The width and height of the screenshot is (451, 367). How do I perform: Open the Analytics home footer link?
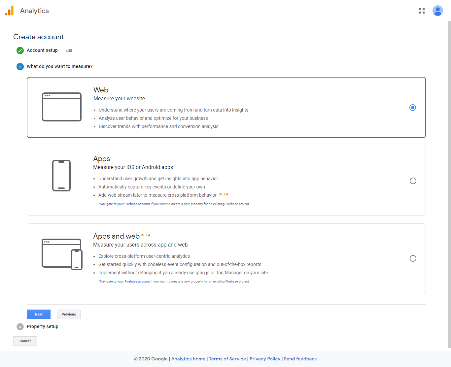[188, 359]
